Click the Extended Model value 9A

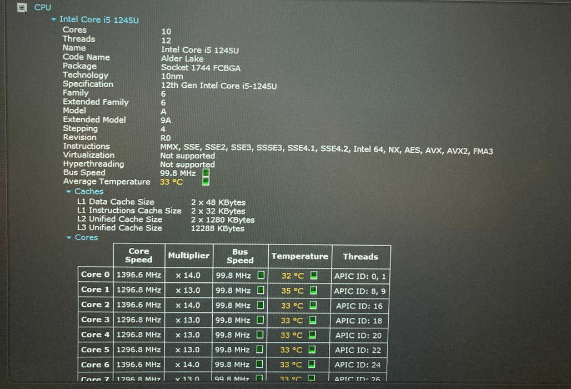tap(166, 121)
